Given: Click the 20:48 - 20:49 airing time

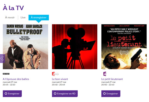Looking at the screenshot, I should click(58, 85).
